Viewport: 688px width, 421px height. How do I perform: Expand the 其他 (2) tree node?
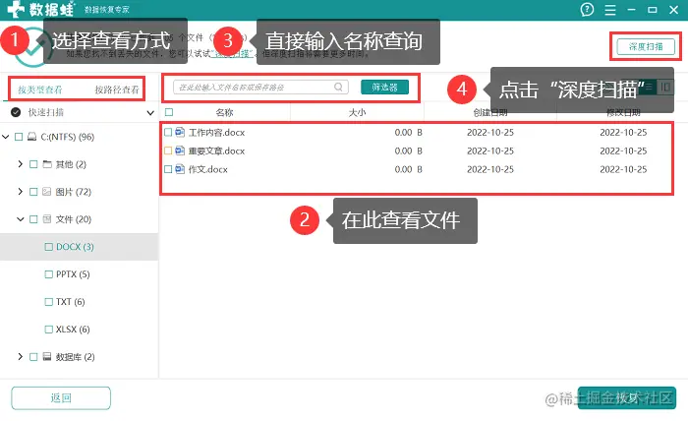pos(21,164)
